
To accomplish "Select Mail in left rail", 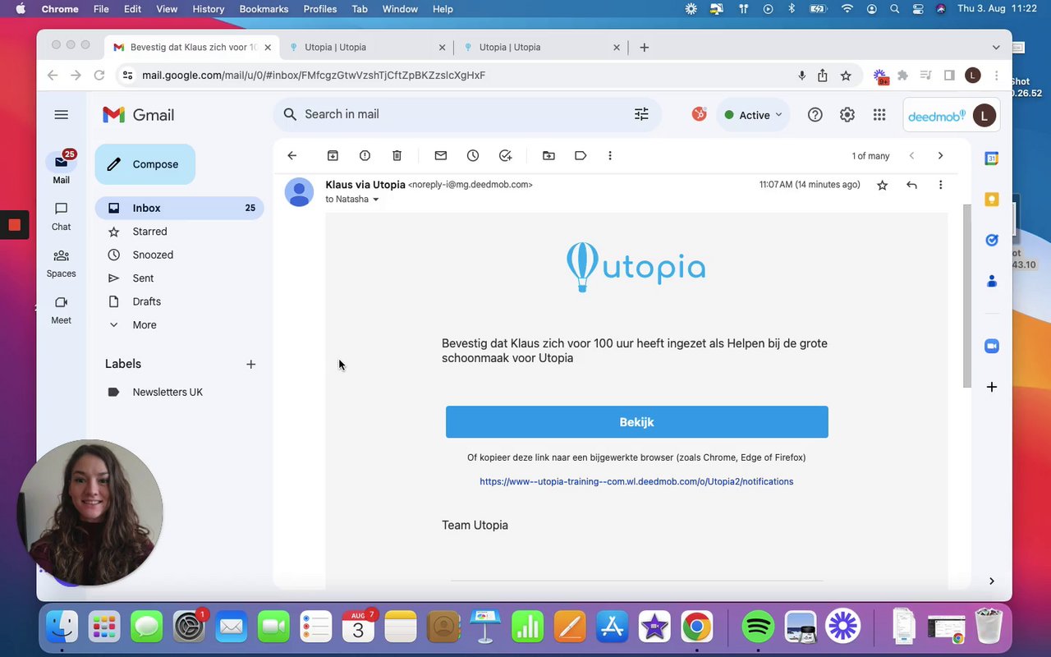I will (x=61, y=168).
